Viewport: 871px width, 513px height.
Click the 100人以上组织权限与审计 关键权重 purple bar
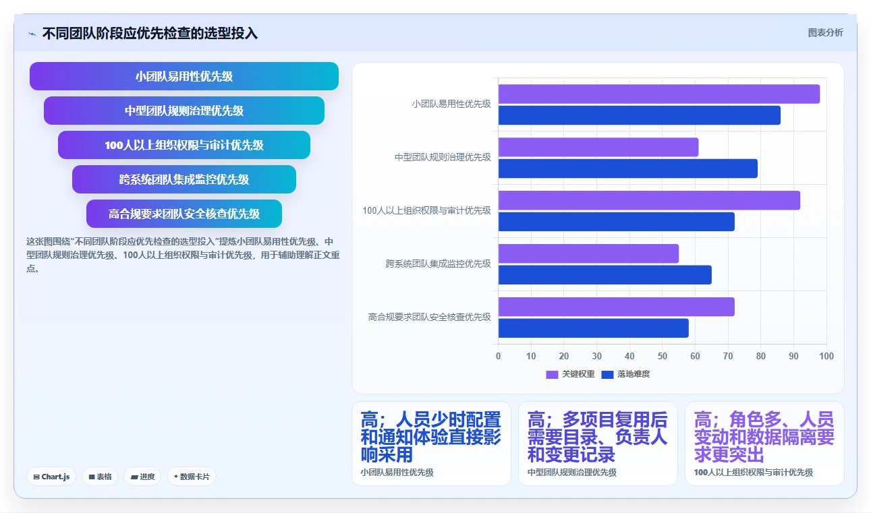649,200
